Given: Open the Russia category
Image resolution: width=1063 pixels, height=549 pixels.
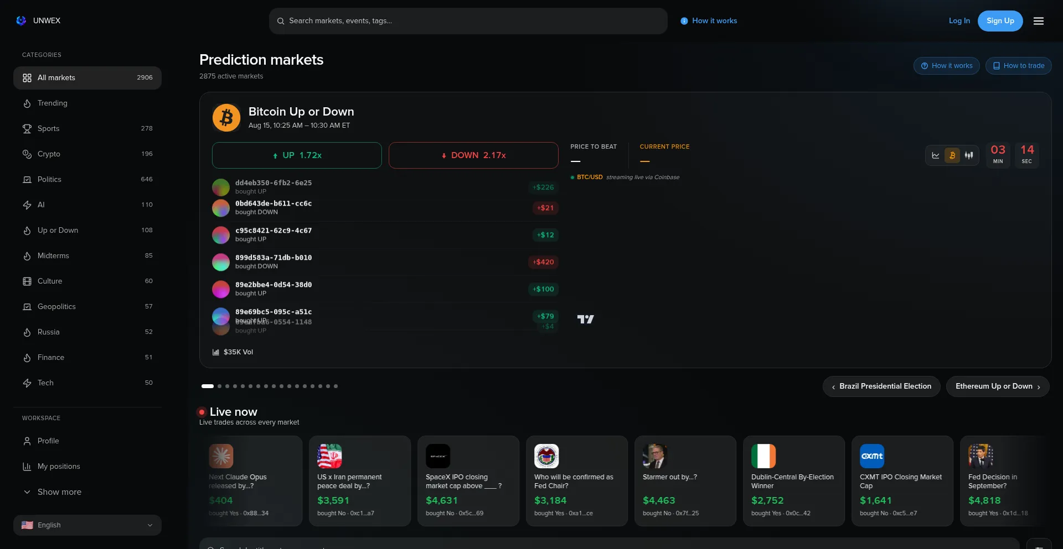Looking at the screenshot, I should pyautogui.click(x=87, y=332).
